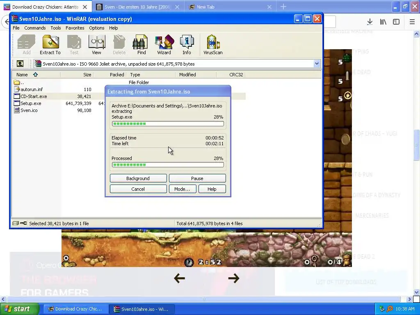The width and height of the screenshot is (420, 315).
Task: Click the system tray search magnifier icon
Action: tap(390, 309)
